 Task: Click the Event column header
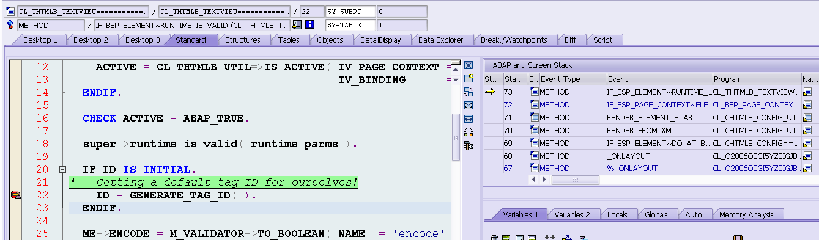[x=659, y=79]
